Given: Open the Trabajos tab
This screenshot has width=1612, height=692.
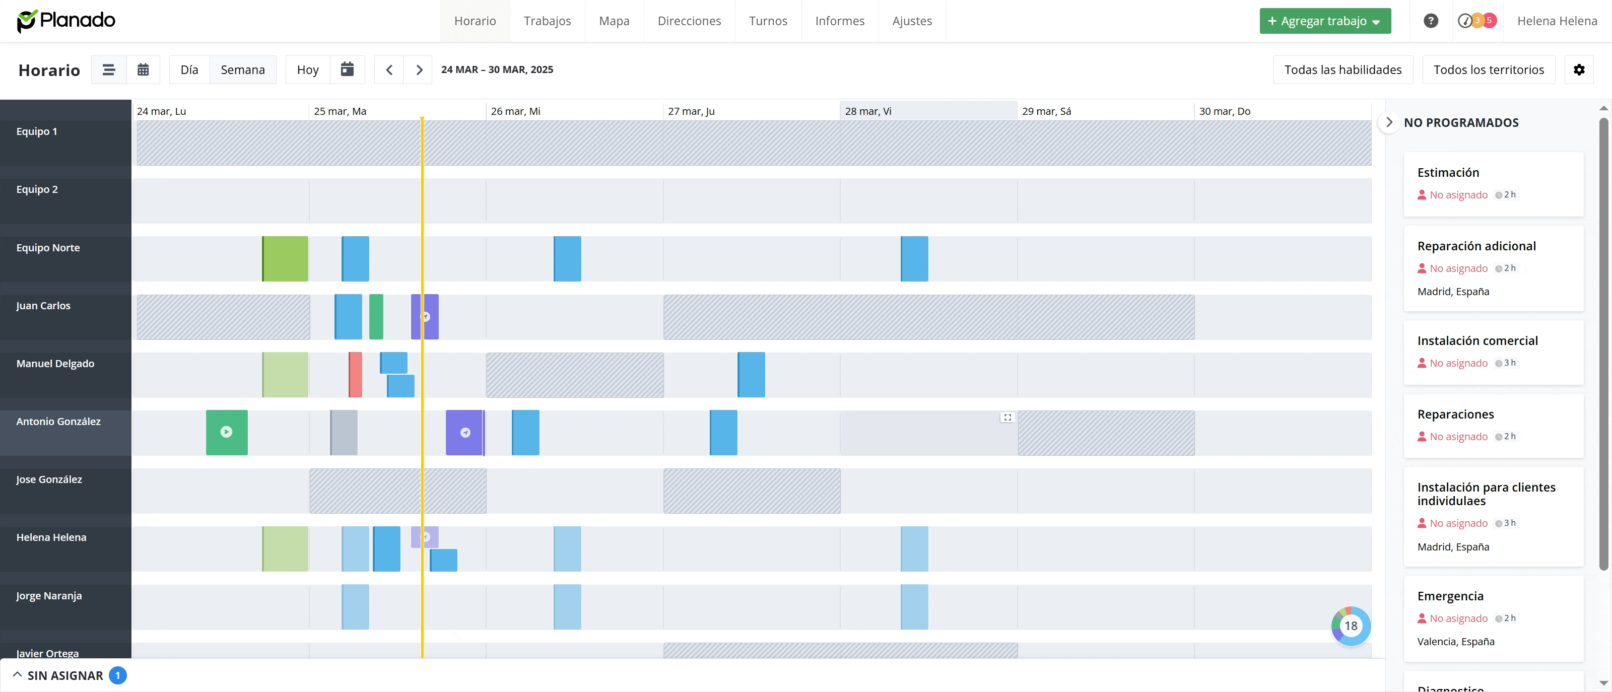Looking at the screenshot, I should pyautogui.click(x=547, y=21).
